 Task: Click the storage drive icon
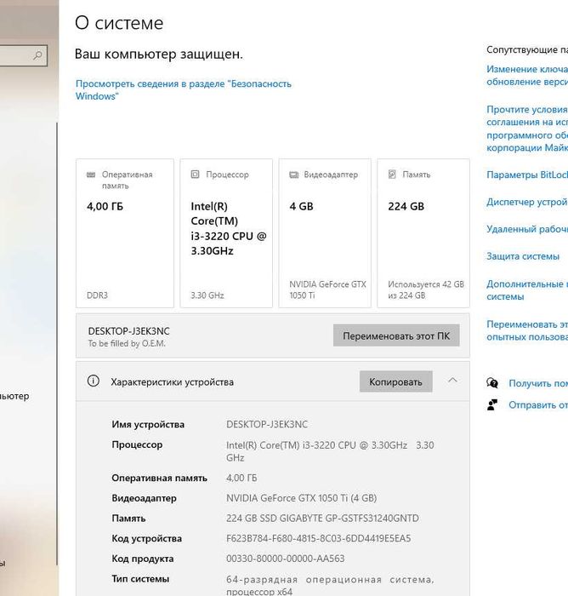[392, 174]
